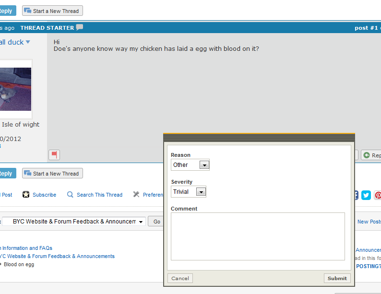The height and width of the screenshot is (294, 381).
Task: Open BYC Website & Forum Feedback breadcrumb link
Action: click(57, 256)
